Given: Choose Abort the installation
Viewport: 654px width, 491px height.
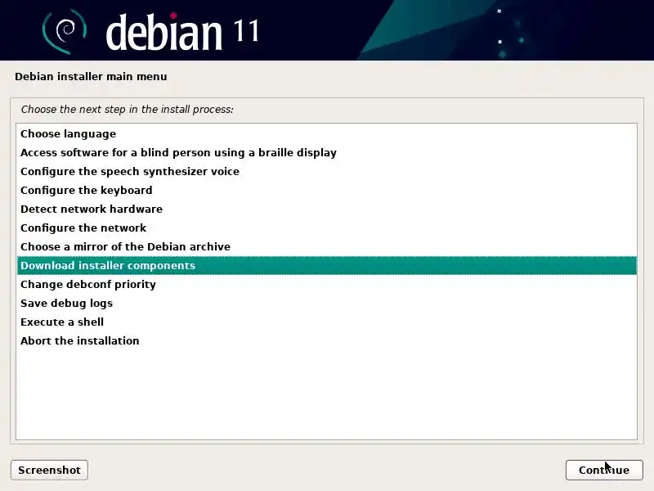Looking at the screenshot, I should click(x=326, y=340).
